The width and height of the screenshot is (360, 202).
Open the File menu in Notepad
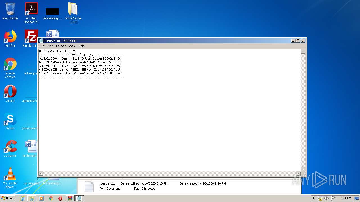click(42, 46)
